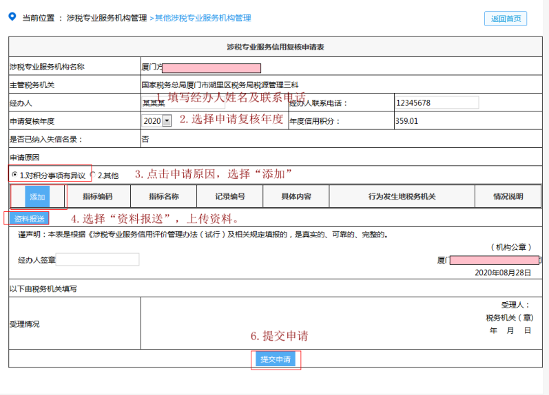Click the 提交申请 button
The image size is (549, 395).
pos(276,359)
